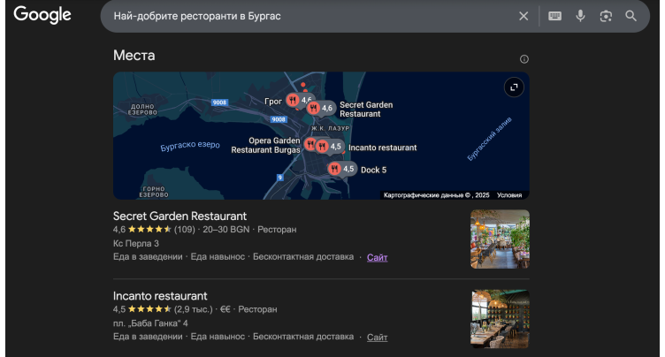Click Бургаско езеро label on map
Viewport: 665px width, 357px height.
click(190, 146)
